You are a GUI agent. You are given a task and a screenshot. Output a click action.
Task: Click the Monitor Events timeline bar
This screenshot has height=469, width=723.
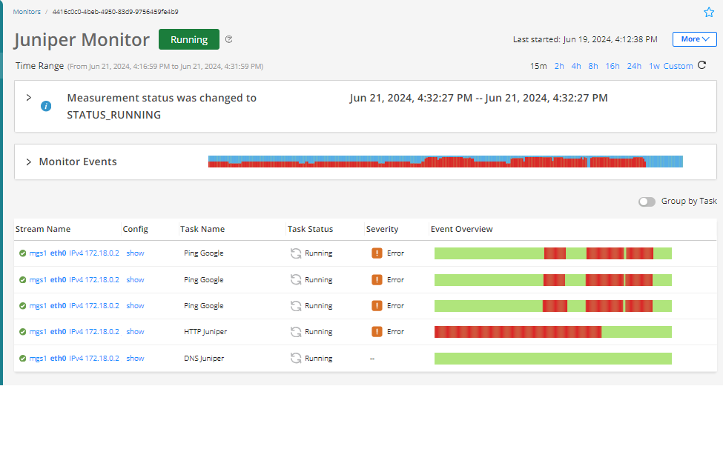(445, 162)
